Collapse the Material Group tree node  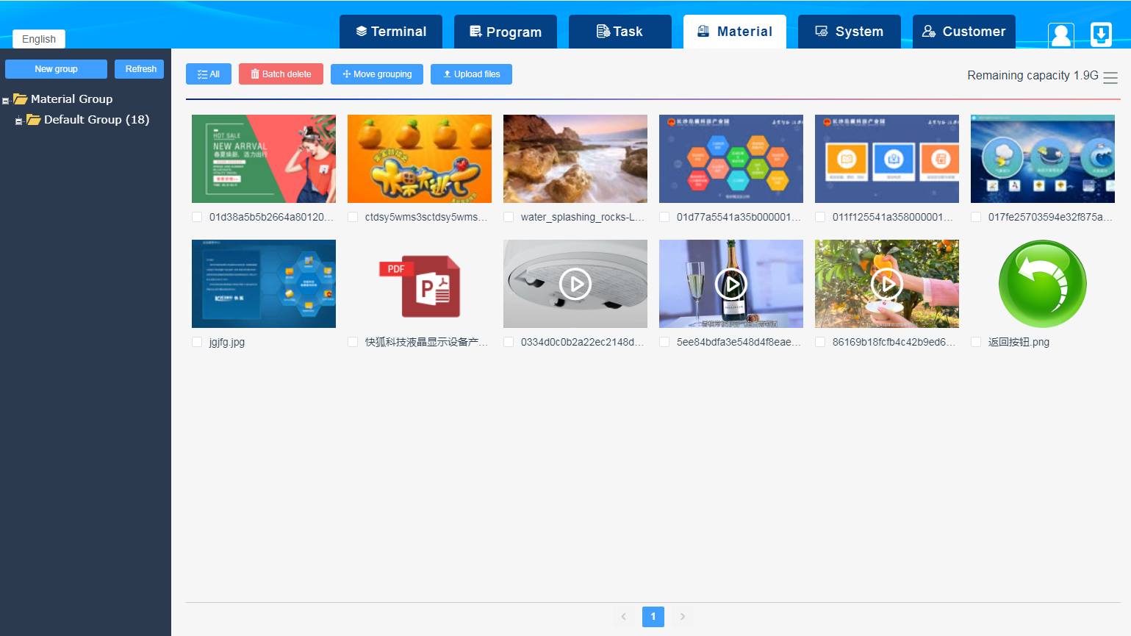click(x=6, y=101)
